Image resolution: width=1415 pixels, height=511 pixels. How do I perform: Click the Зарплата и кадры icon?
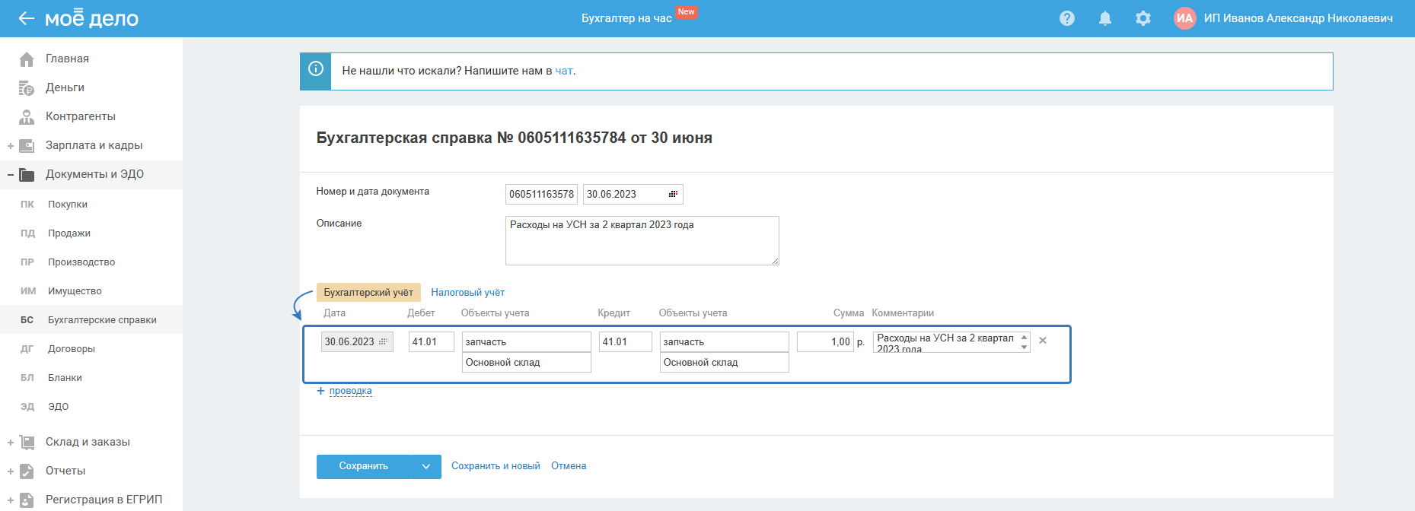point(27,146)
